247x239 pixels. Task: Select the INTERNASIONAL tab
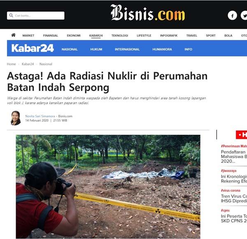(127, 49)
